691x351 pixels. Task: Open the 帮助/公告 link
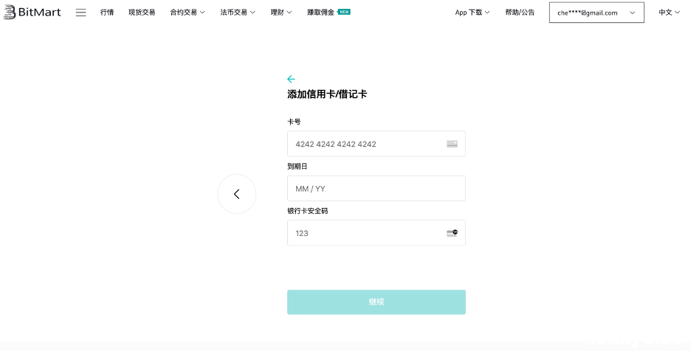coord(520,13)
